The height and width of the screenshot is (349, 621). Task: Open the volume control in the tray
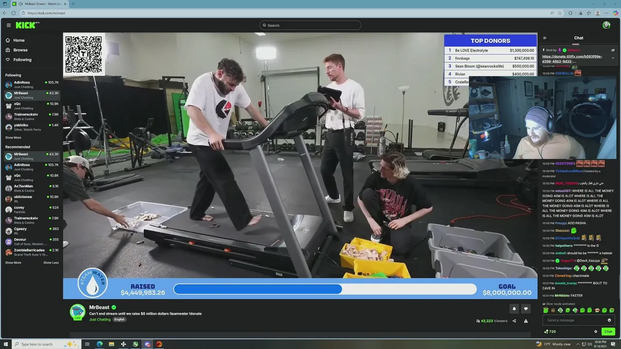pyautogui.click(x=589, y=344)
